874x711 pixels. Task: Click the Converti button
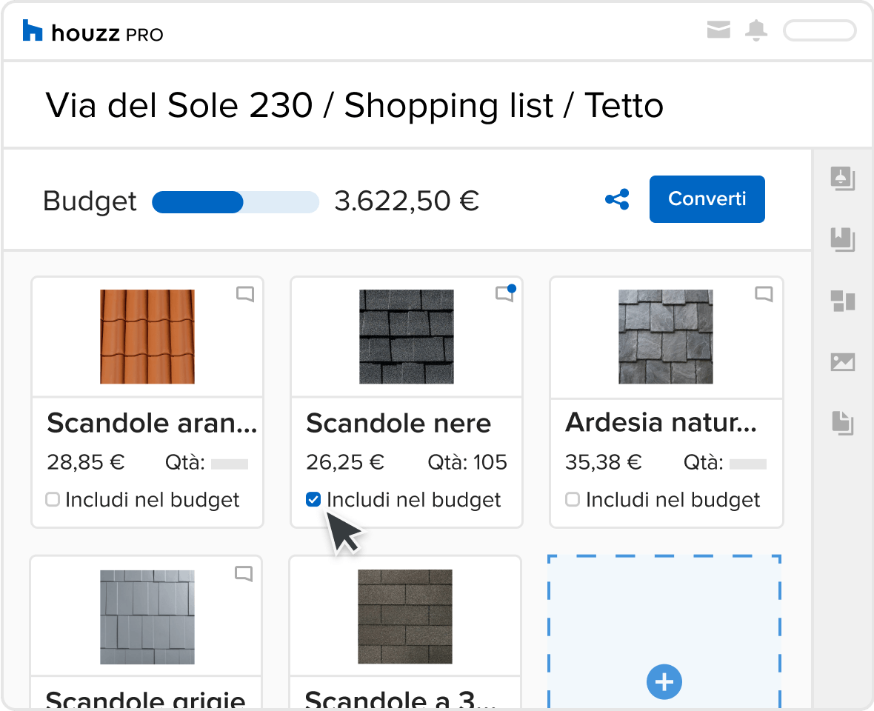tap(707, 199)
